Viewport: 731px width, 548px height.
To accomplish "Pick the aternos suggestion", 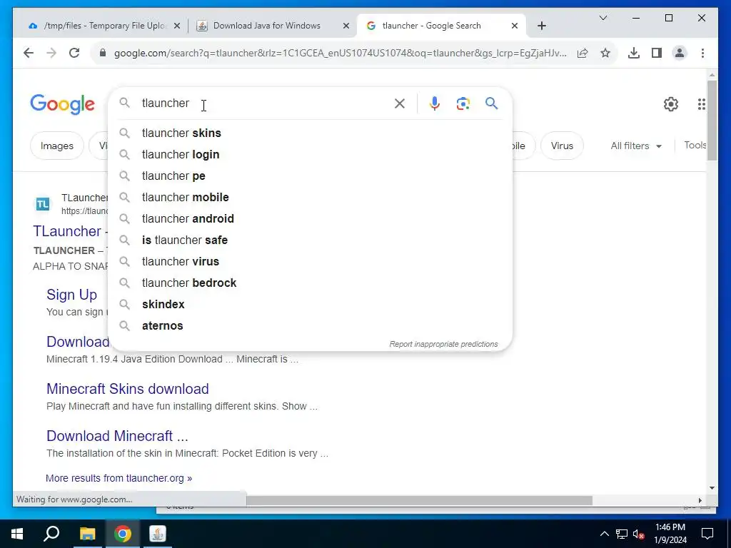I will tap(310, 326).
